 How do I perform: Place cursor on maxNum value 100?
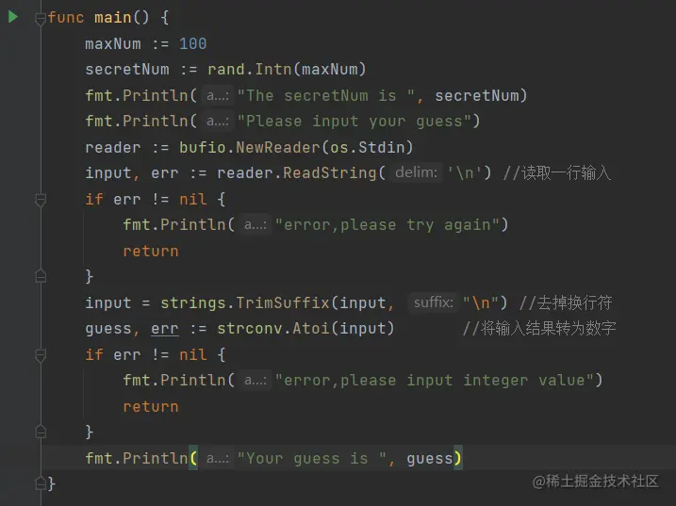tap(192, 43)
